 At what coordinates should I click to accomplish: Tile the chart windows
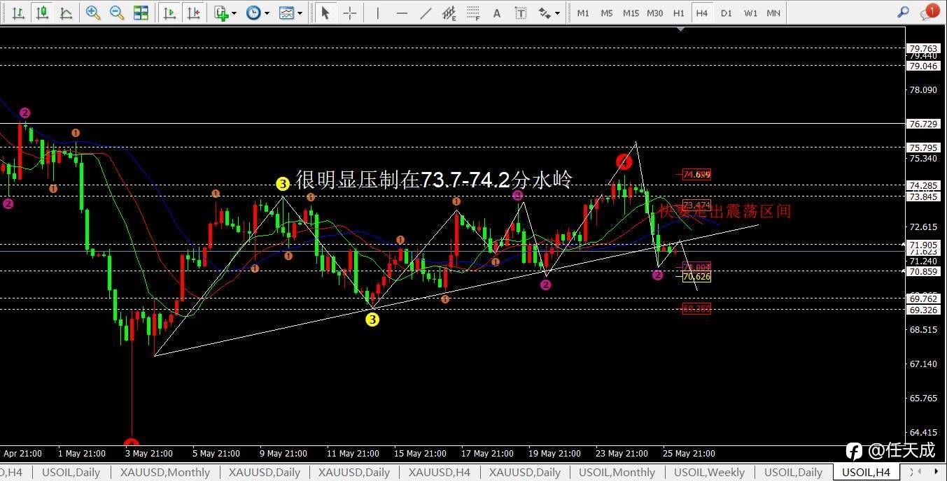click(141, 13)
